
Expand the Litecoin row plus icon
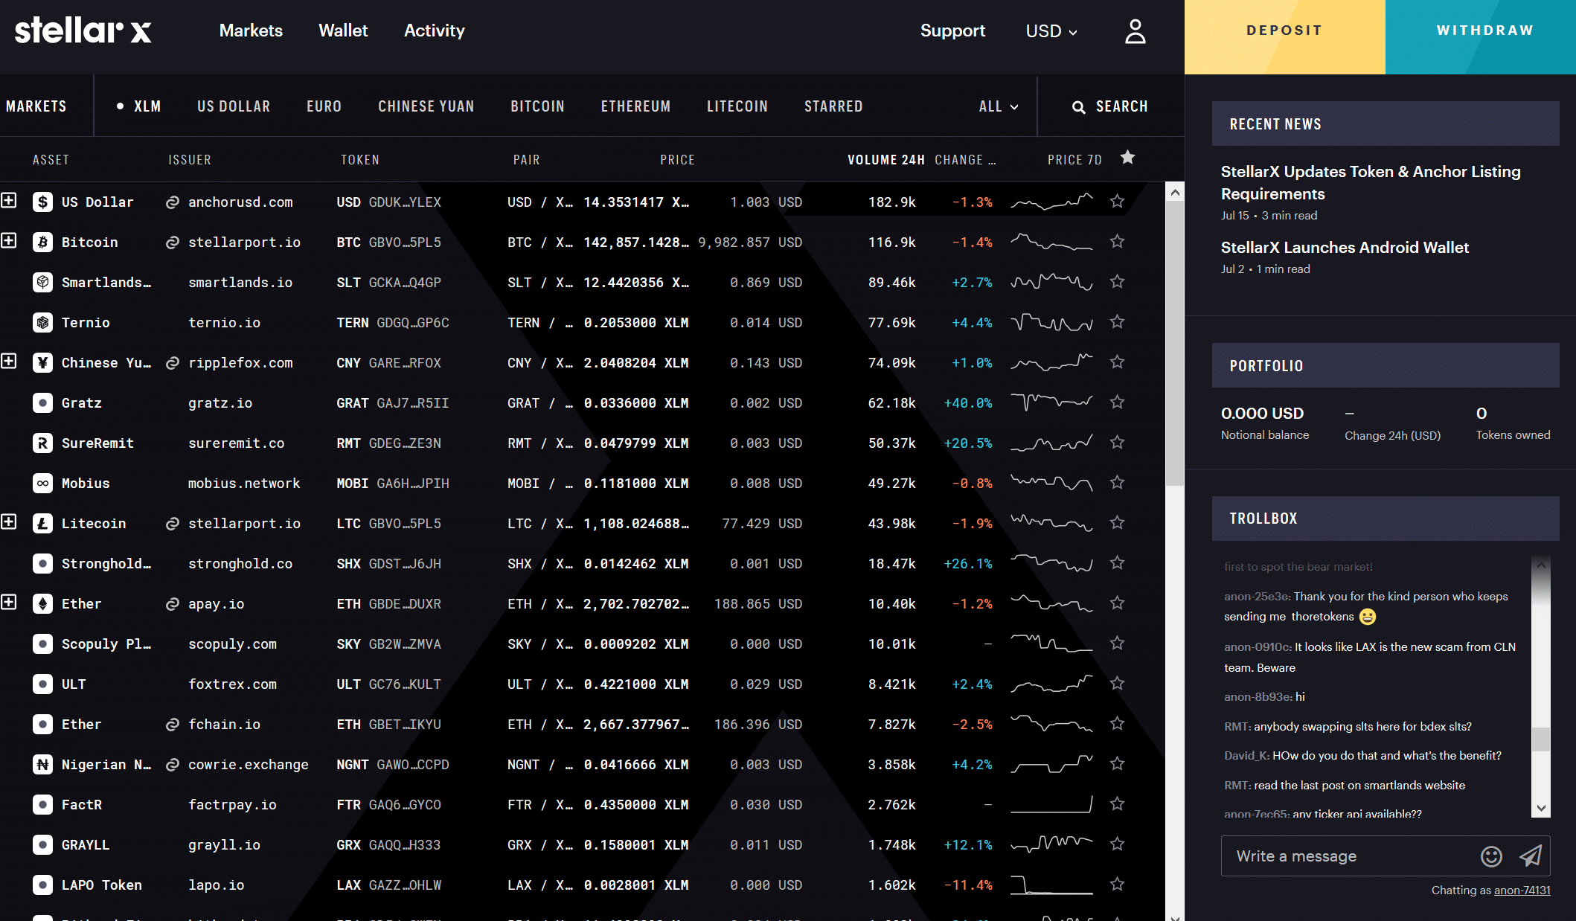pyautogui.click(x=8, y=522)
